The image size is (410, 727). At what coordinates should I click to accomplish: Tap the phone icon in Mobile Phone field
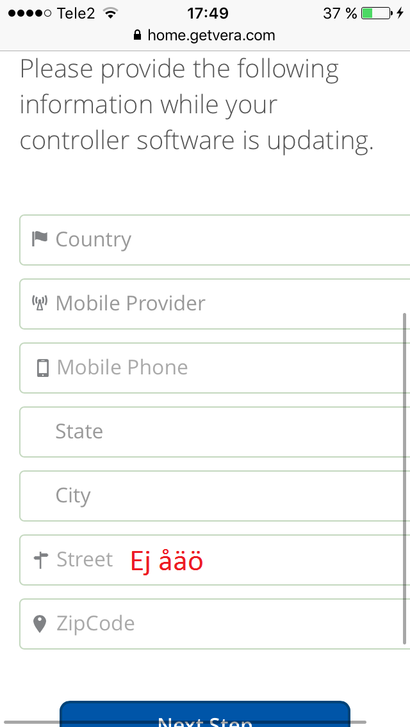pos(43,368)
